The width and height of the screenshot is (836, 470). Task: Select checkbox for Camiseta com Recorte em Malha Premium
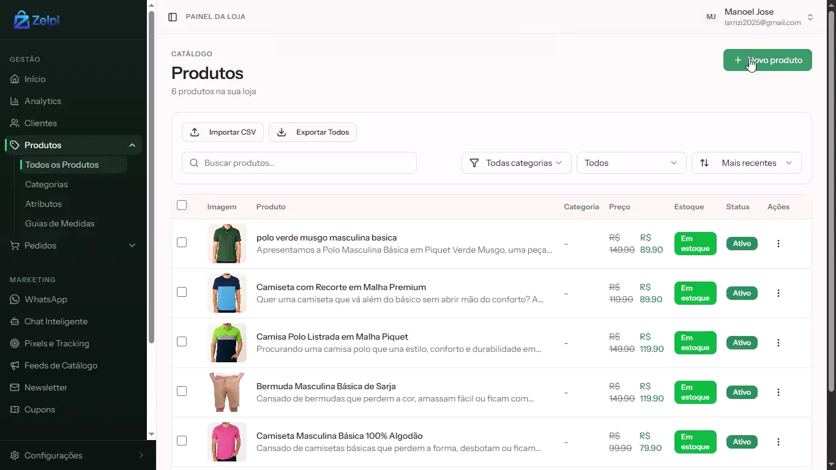tap(182, 292)
